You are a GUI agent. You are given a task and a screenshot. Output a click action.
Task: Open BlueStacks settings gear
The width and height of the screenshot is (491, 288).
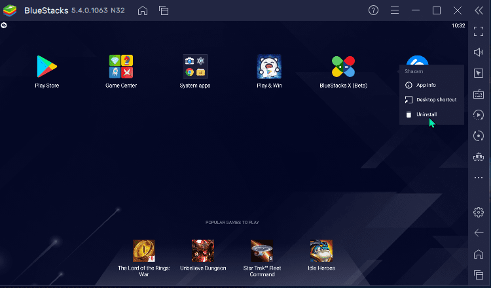479,212
